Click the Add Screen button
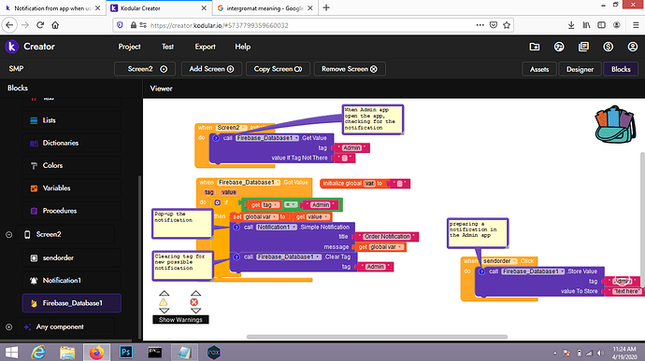This screenshot has height=361, width=645. click(211, 69)
